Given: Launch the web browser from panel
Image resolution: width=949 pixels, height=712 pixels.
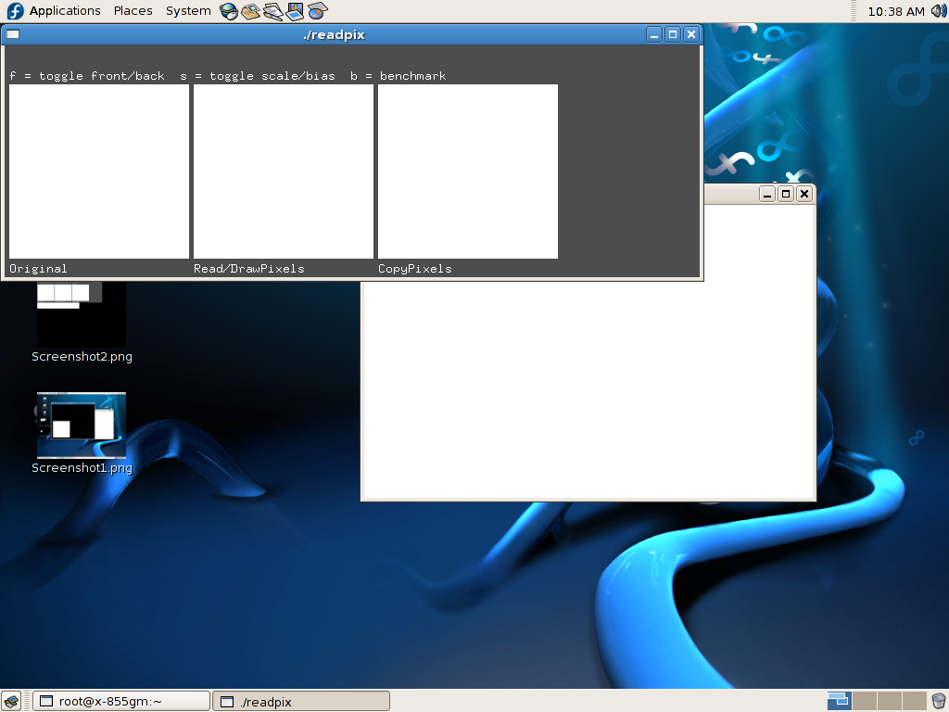Looking at the screenshot, I should tap(229, 11).
